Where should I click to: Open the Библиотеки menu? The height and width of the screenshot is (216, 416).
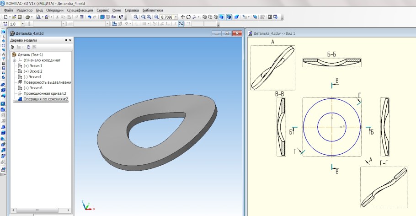[x=152, y=10]
